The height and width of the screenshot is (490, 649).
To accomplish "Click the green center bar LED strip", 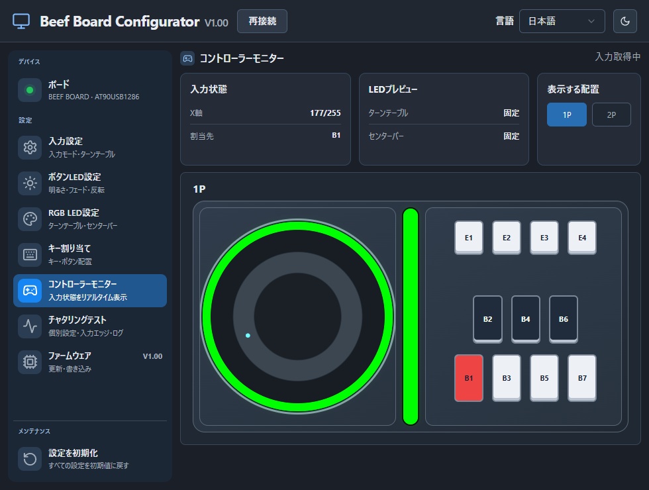I will [x=411, y=317].
